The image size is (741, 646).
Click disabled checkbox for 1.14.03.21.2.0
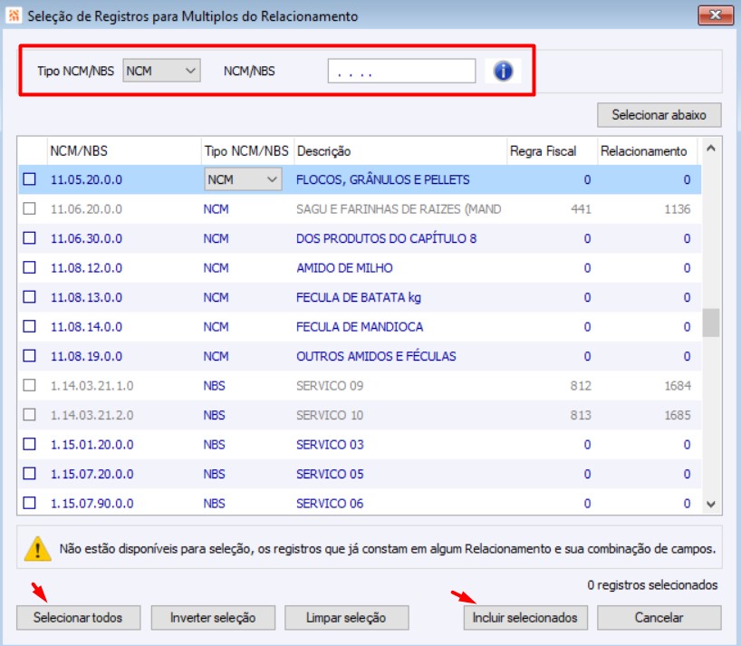click(x=29, y=414)
